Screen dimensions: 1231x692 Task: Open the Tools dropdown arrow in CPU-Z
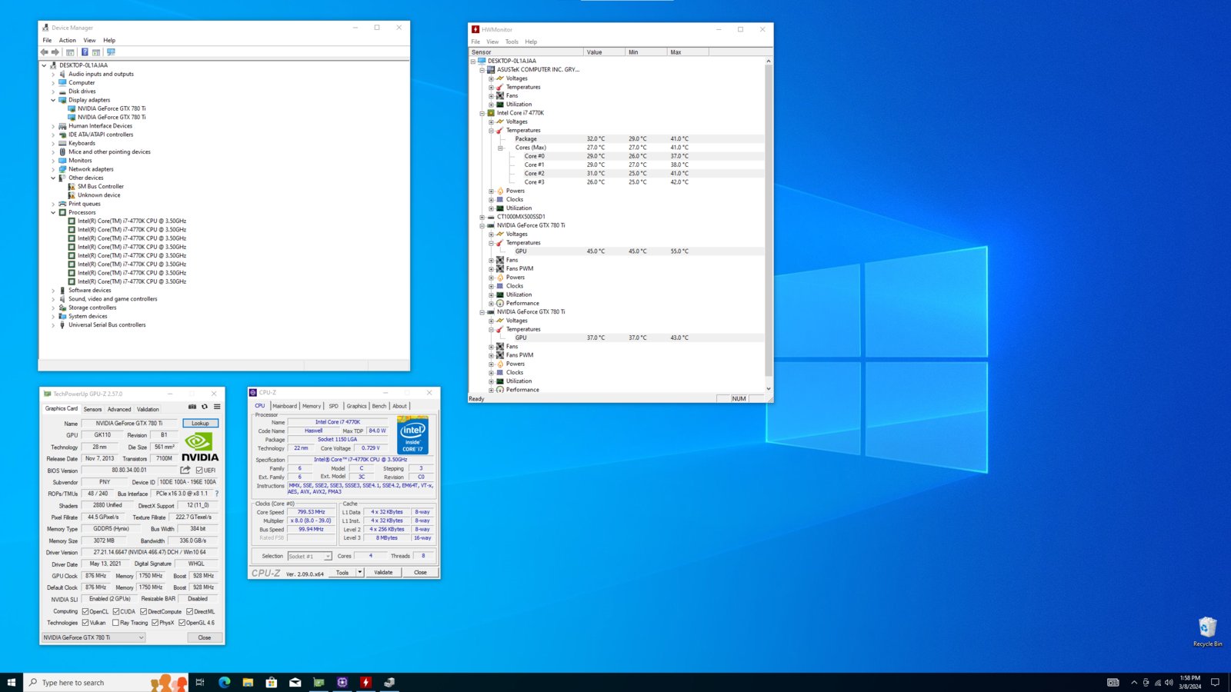pyautogui.click(x=359, y=572)
